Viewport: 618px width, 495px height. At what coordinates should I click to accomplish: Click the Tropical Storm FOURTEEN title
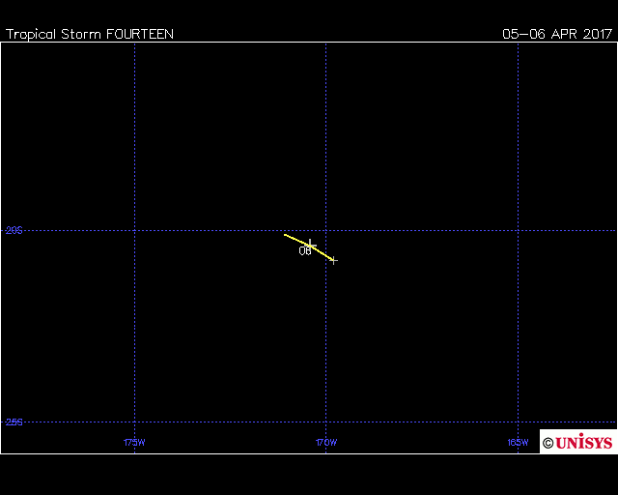90,34
